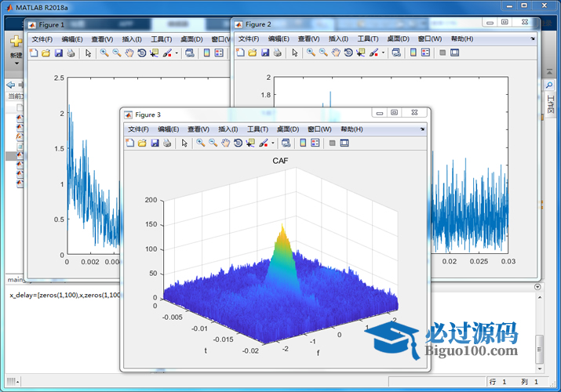Click Zoom In tool in Figure 3
The height and width of the screenshot is (392, 561).
200,143
